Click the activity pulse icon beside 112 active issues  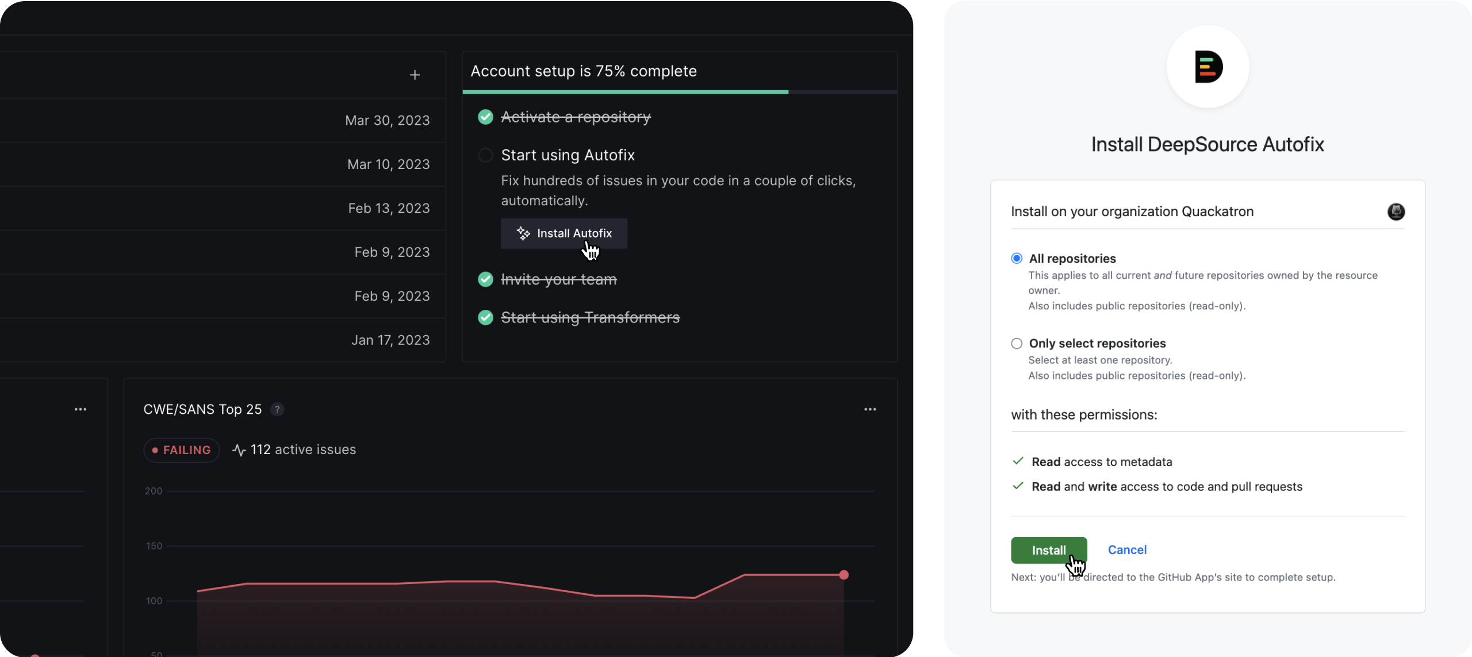click(239, 450)
